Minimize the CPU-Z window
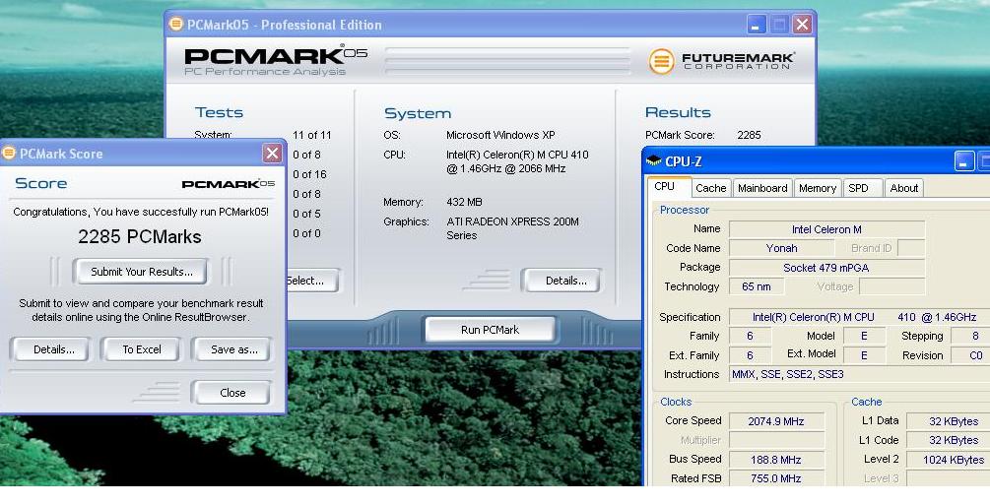990x504 pixels. 964,161
